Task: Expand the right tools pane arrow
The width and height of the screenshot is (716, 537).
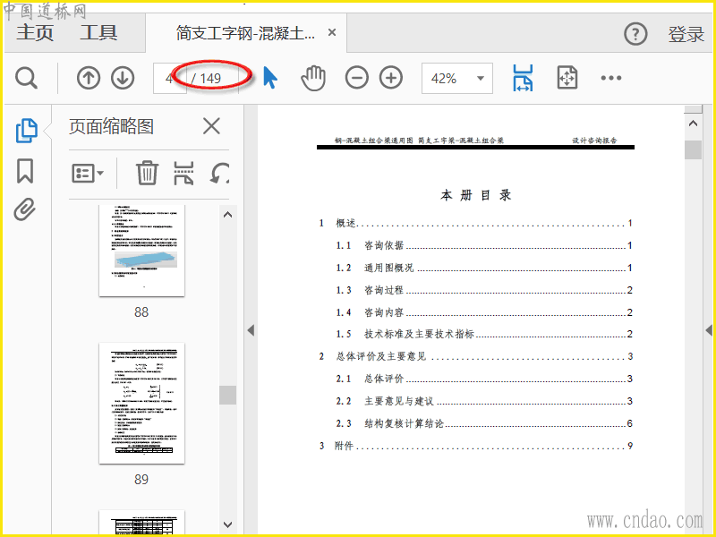Action: click(x=709, y=330)
